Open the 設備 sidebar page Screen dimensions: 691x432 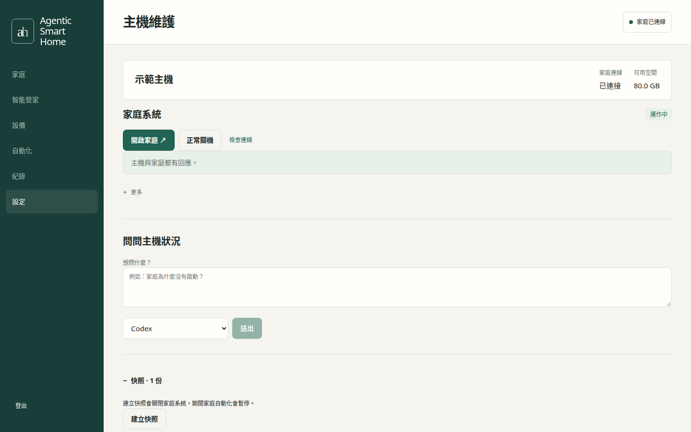[x=52, y=125]
